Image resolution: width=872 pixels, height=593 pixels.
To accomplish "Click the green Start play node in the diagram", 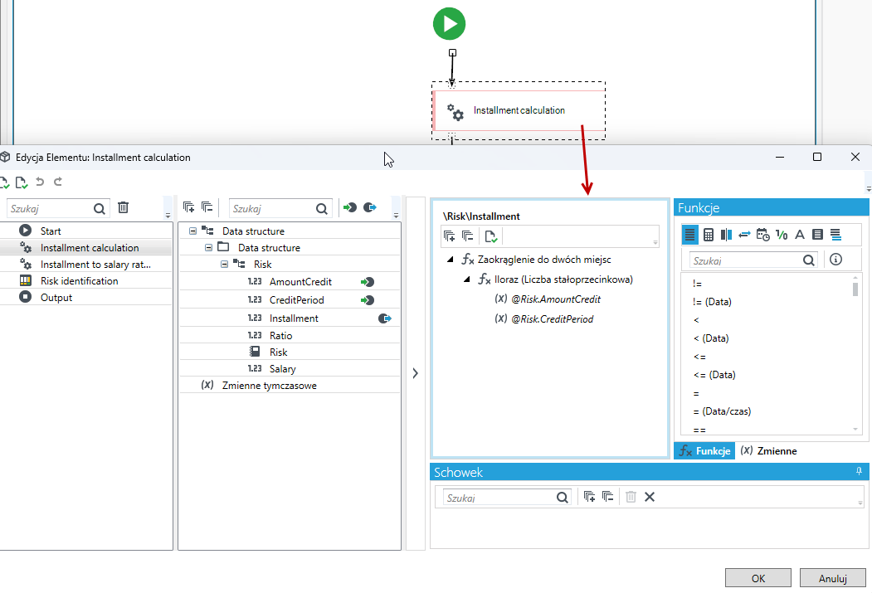I will [450, 24].
